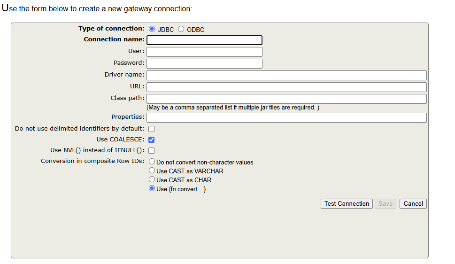Viewport: 455px width, 264px height.
Task: Focus the URL text field
Action: point(286,87)
